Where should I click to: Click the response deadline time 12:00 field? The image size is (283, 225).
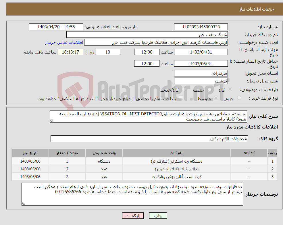click(147, 52)
